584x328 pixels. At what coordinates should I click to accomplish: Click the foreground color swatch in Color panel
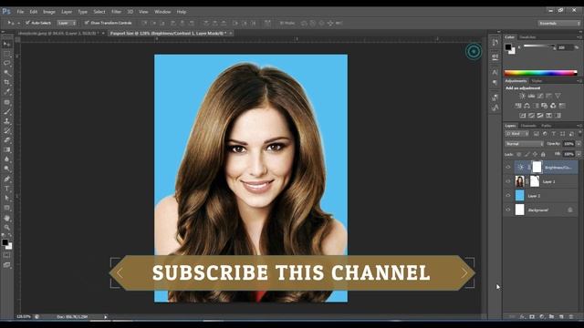508,47
